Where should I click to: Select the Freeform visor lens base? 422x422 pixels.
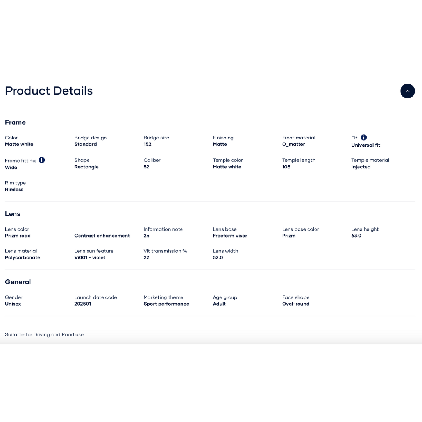tap(230, 236)
